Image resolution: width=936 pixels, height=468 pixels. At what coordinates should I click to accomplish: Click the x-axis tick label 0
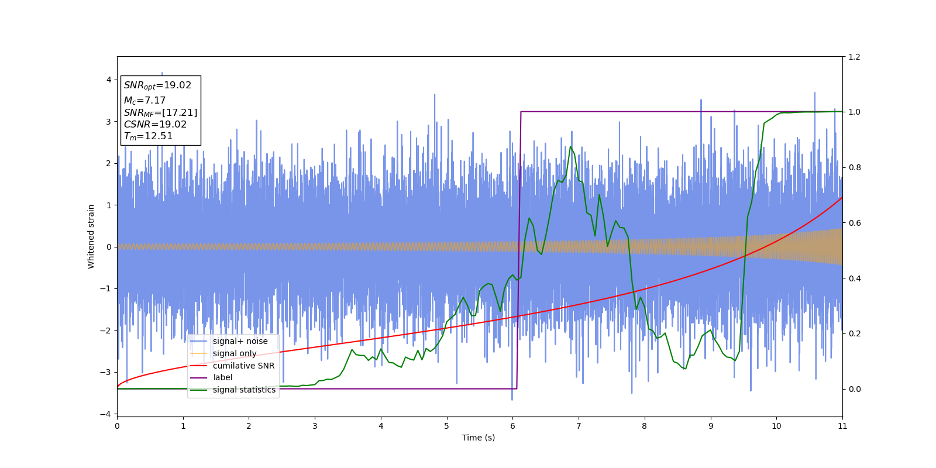tap(117, 426)
